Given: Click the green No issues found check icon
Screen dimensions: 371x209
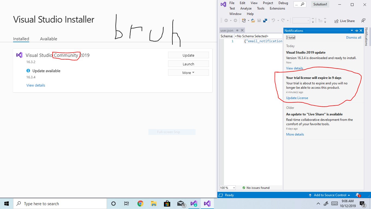Looking at the screenshot, I should (244, 188).
